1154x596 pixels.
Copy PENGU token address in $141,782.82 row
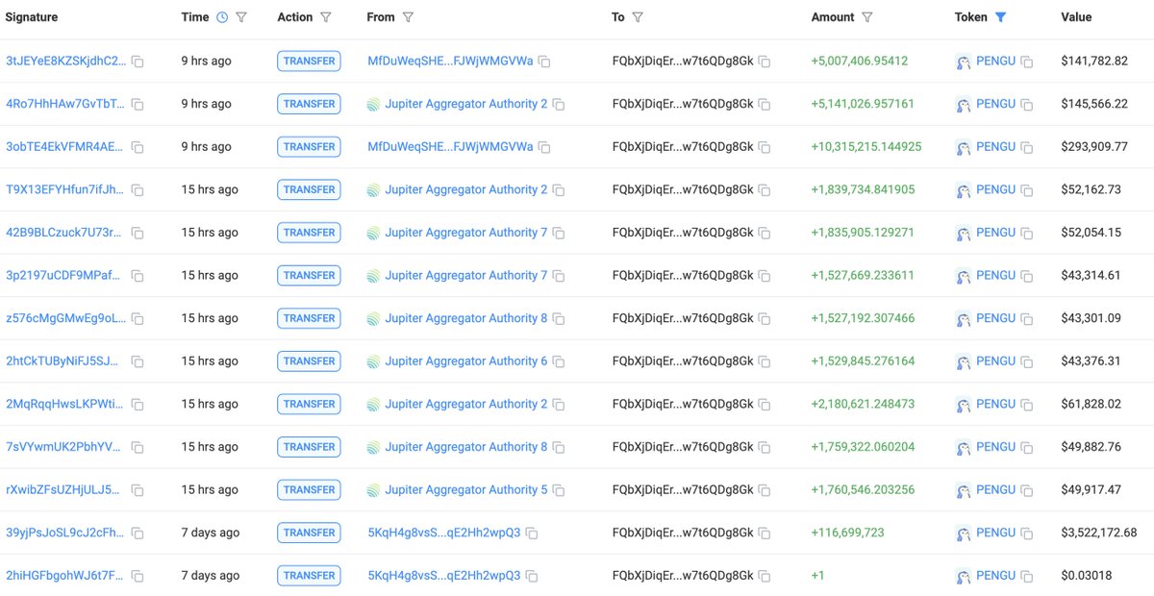coord(1027,62)
